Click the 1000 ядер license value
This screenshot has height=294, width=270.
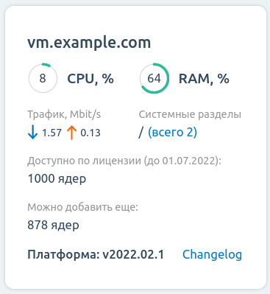click(x=57, y=179)
